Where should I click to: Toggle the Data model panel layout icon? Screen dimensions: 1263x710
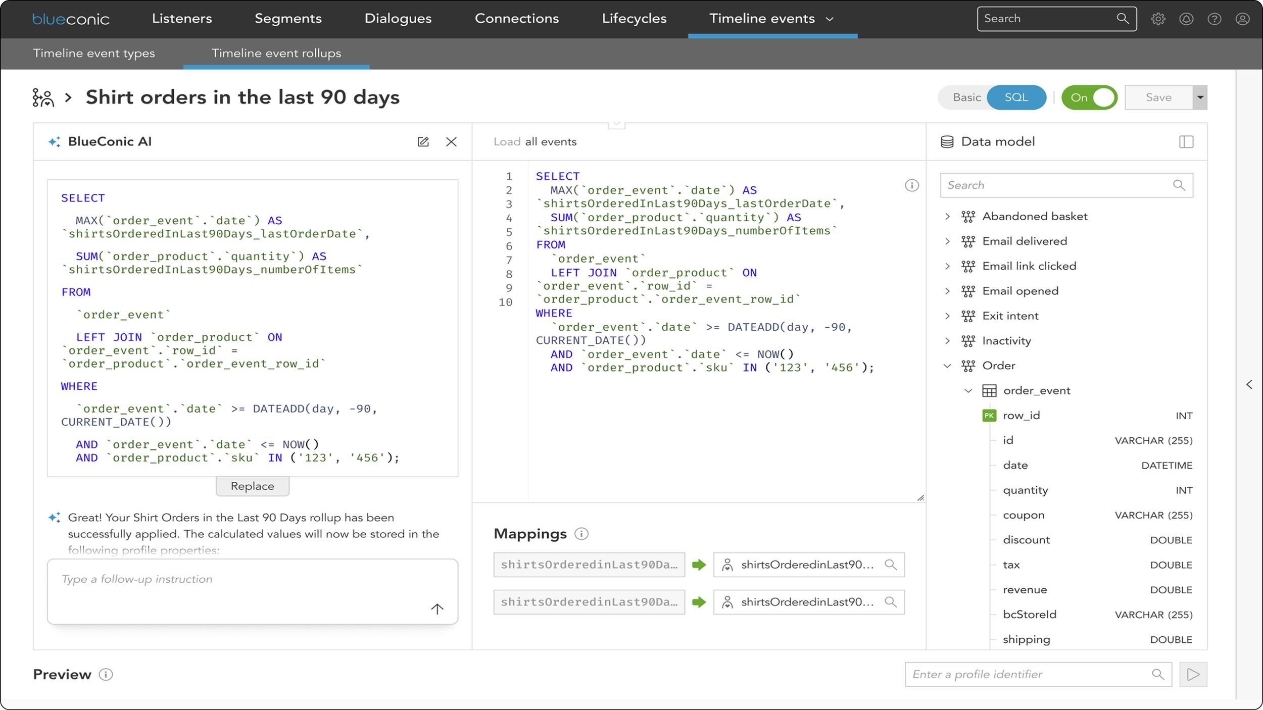1186,142
